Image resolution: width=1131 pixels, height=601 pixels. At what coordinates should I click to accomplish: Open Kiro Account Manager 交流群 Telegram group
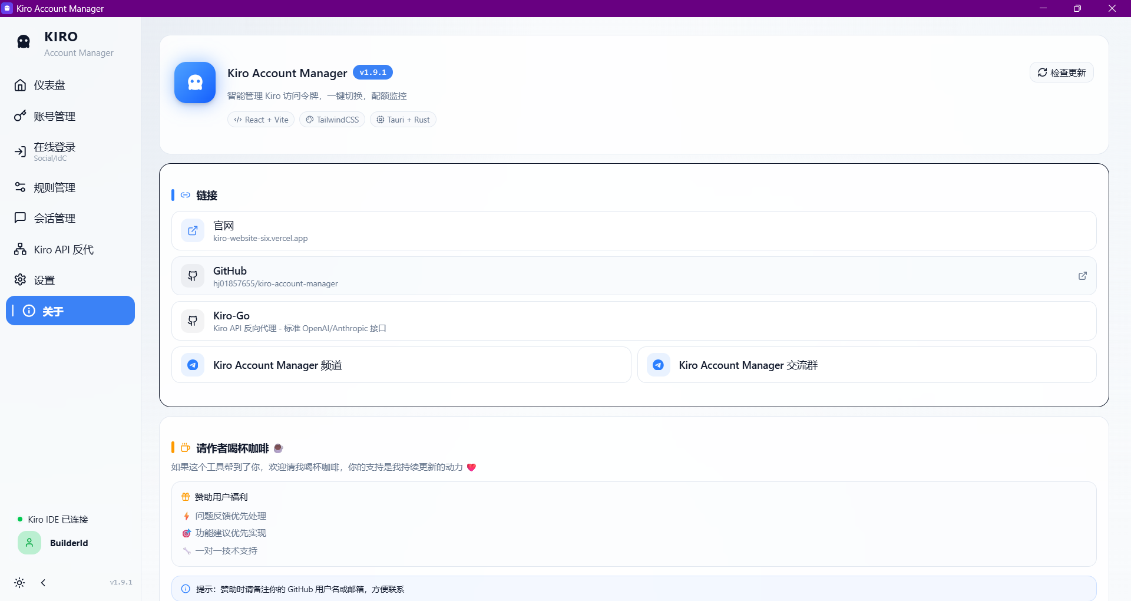click(867, 365)
